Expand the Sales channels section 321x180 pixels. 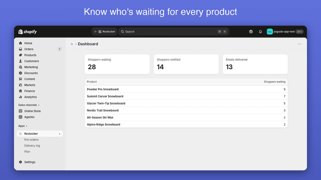tap(29, 105)
